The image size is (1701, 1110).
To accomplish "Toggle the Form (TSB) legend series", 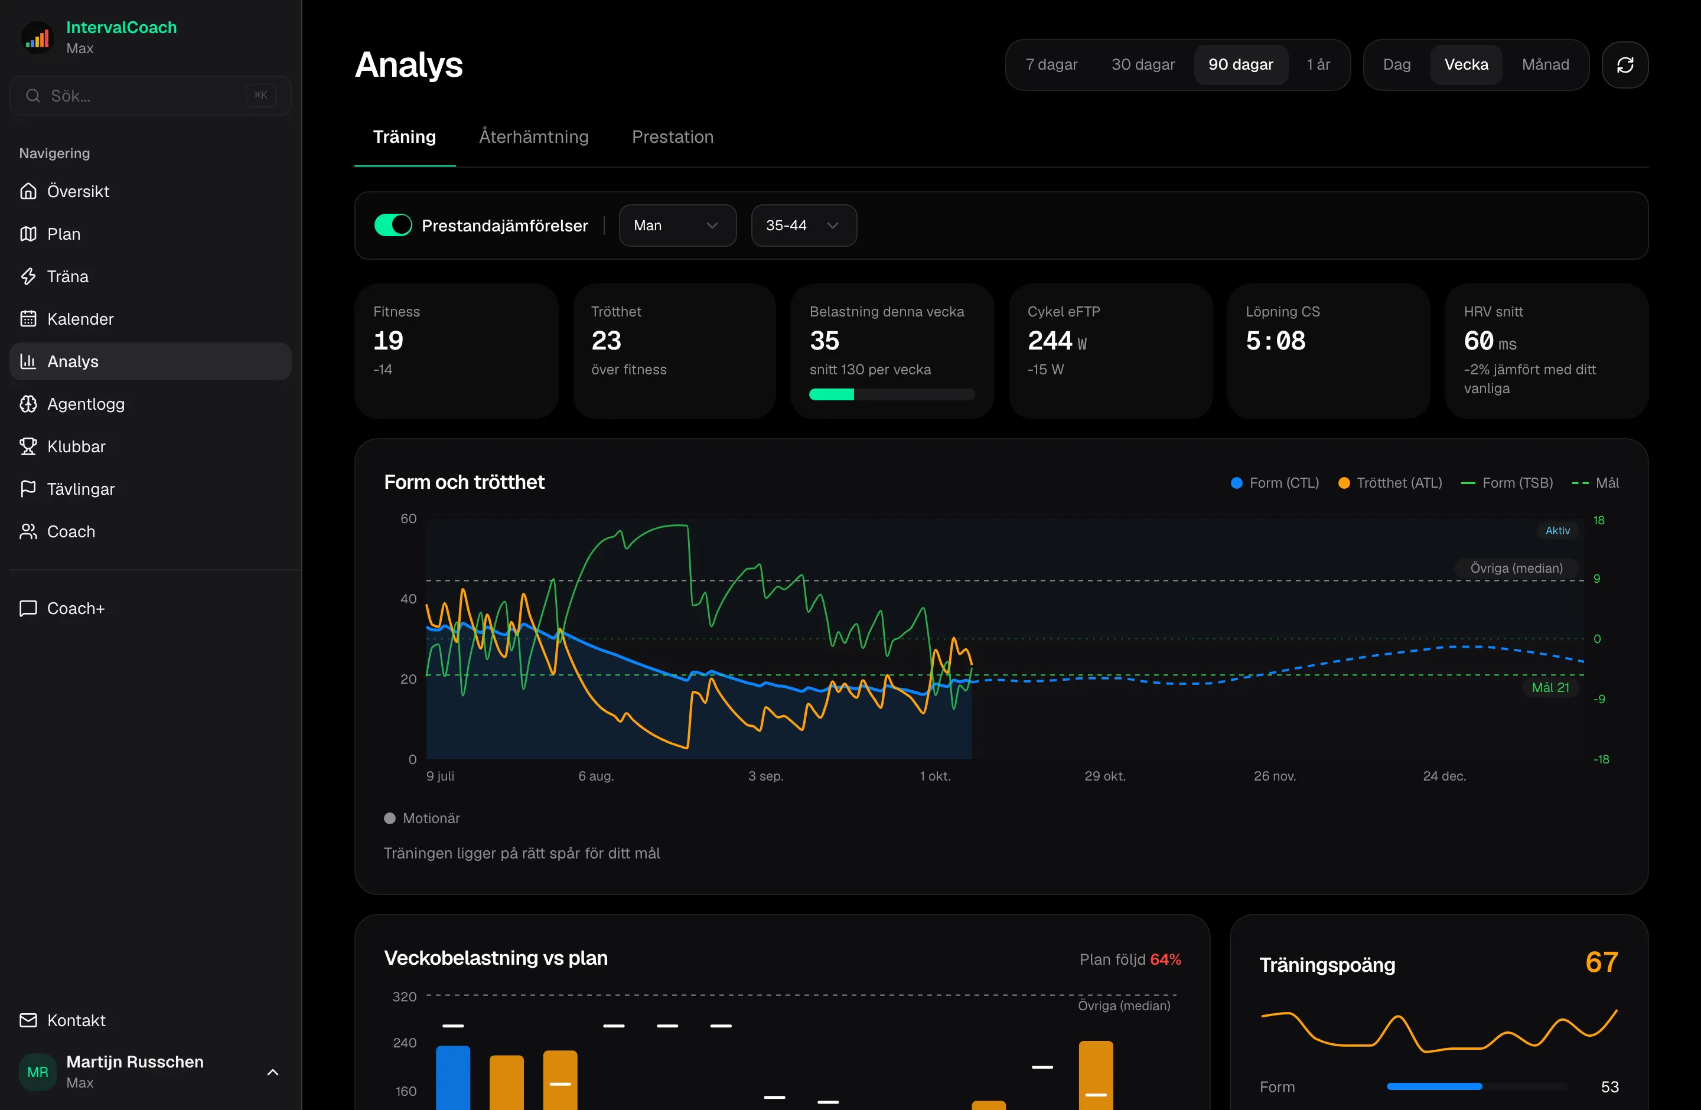I will pos(1507,483).
